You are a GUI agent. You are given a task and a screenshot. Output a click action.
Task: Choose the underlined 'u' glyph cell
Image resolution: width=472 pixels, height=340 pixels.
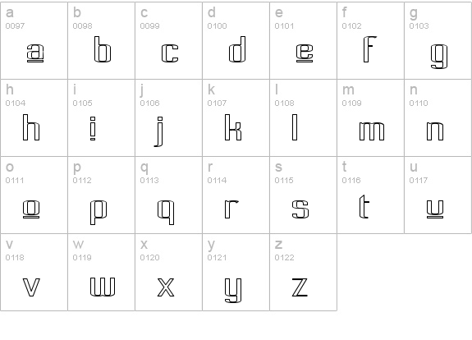[438, 195]
